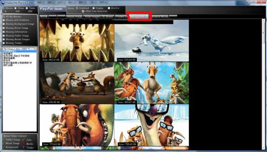Click green check icon beside Background
The width and height of the screenshot is (267, 152).
coord(4,147)
